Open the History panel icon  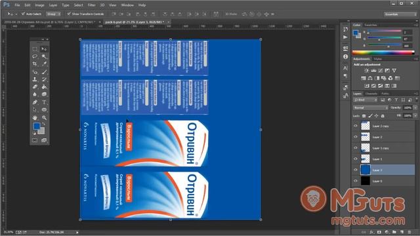[x=345, y=29]
